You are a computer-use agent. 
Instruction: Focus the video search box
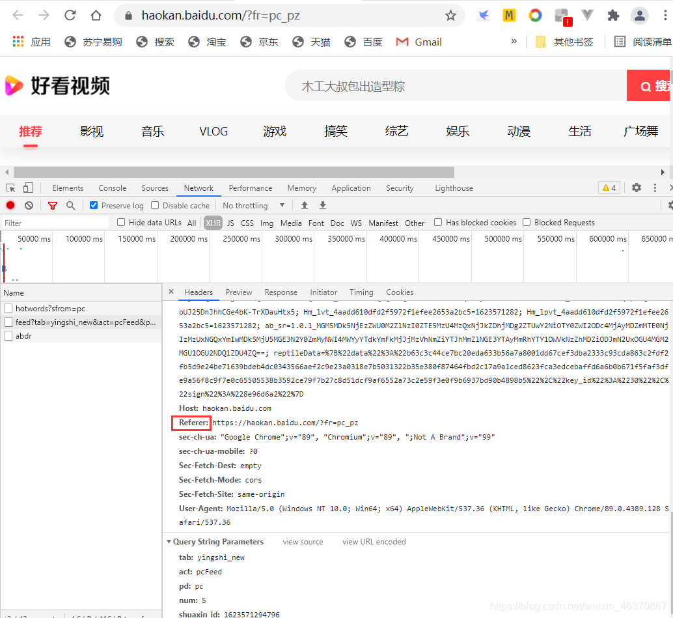coord(456,85)
